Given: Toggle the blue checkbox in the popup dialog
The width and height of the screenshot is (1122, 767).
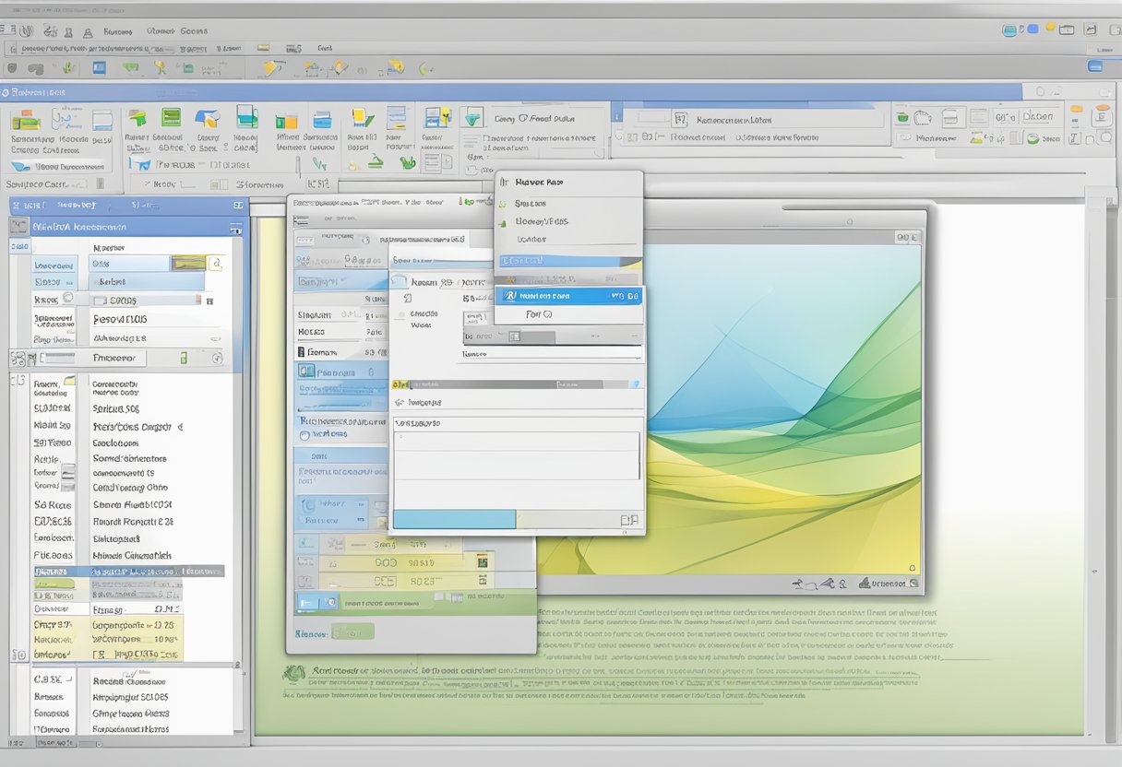Looking at the screenshot, I should click(635, 382).
